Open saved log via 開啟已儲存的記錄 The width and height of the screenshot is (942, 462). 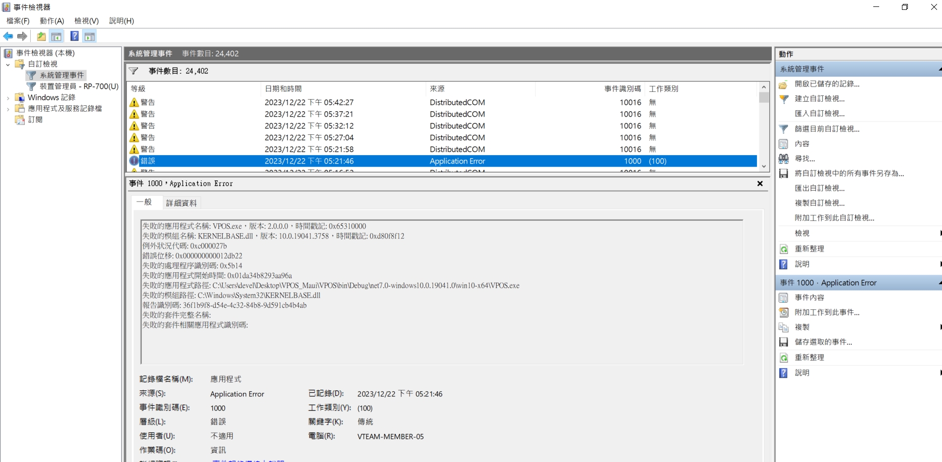(x=827, y=84)
